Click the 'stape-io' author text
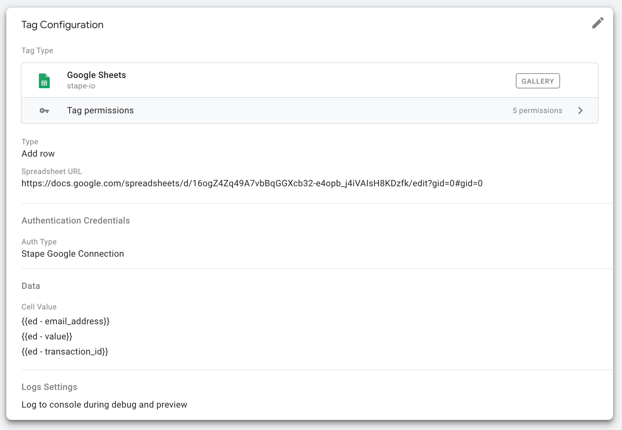The width and height of the screenshot is (622, 430). 81,86
